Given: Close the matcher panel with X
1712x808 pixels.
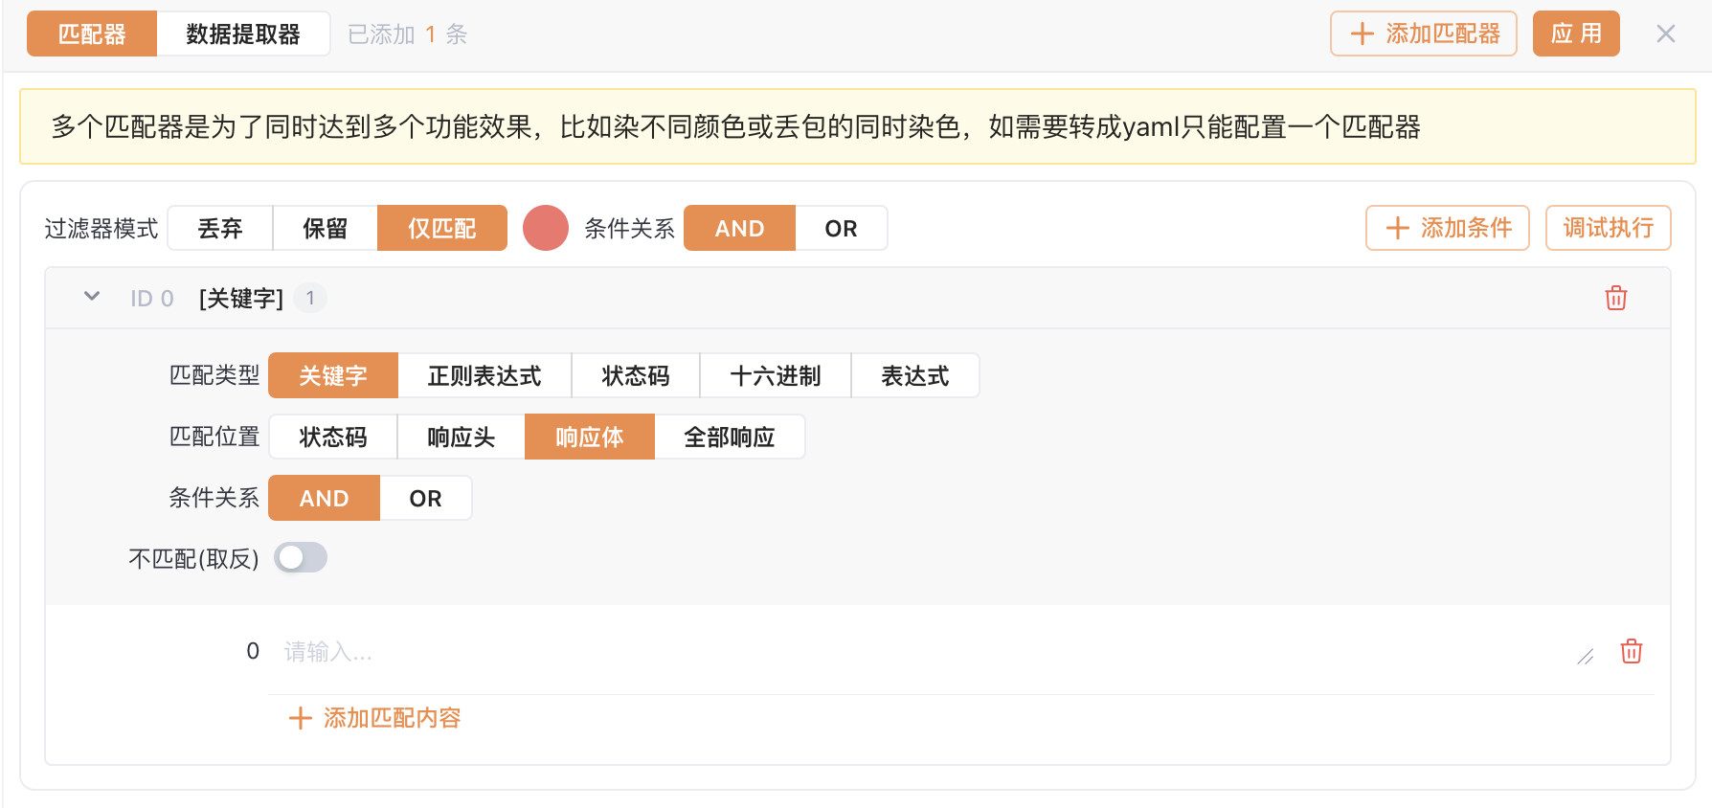Looking at the screenshot, I should [x=1665, y=34].
